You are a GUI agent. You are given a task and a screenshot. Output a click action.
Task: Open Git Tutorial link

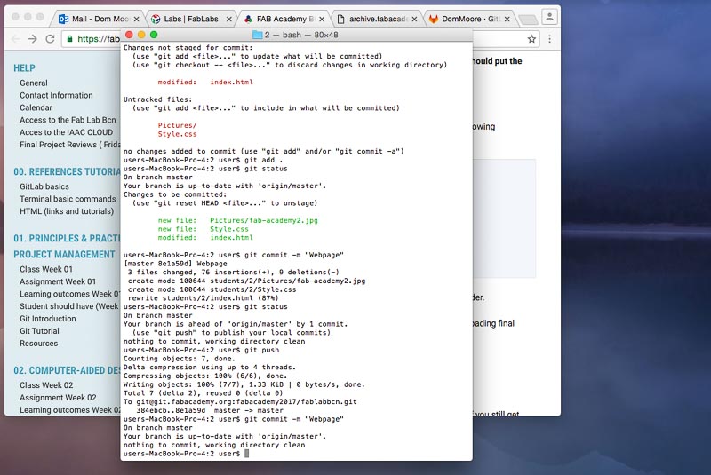pyautogui.click(x=39, y=331)
